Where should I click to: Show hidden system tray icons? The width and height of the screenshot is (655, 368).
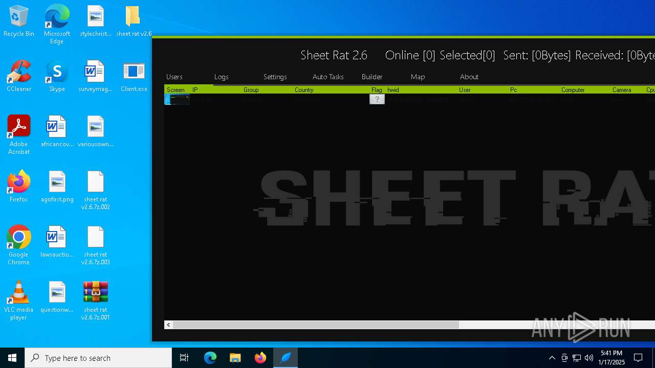(x=552, y=358)
